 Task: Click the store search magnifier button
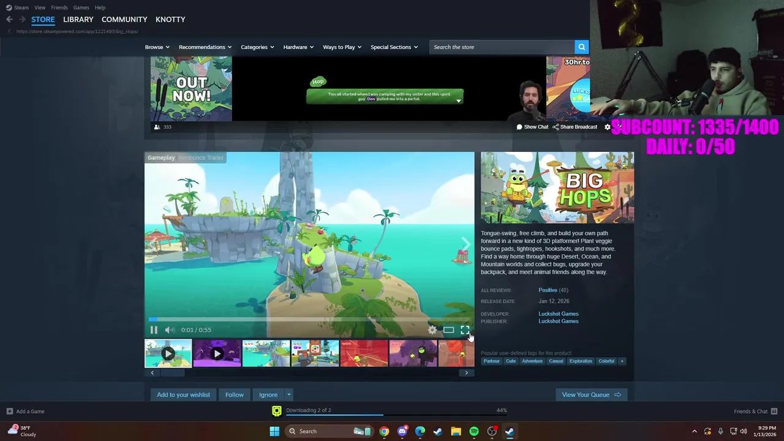coord(581,47)
